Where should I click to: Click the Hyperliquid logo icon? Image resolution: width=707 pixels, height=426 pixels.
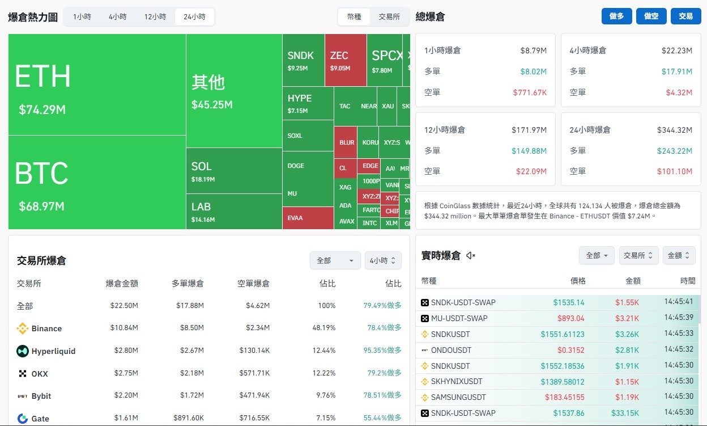click(x=23, y=351)
